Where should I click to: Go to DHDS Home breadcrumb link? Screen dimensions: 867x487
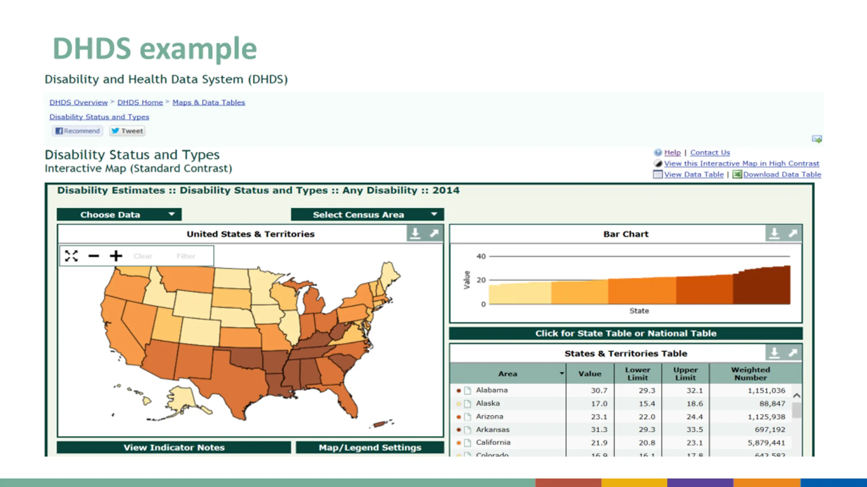coord(140,102)
